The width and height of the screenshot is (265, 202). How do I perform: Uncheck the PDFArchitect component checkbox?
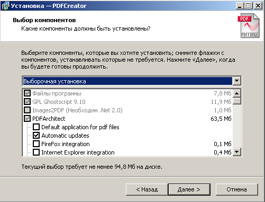pyautogui.click(x=27, y=119)
